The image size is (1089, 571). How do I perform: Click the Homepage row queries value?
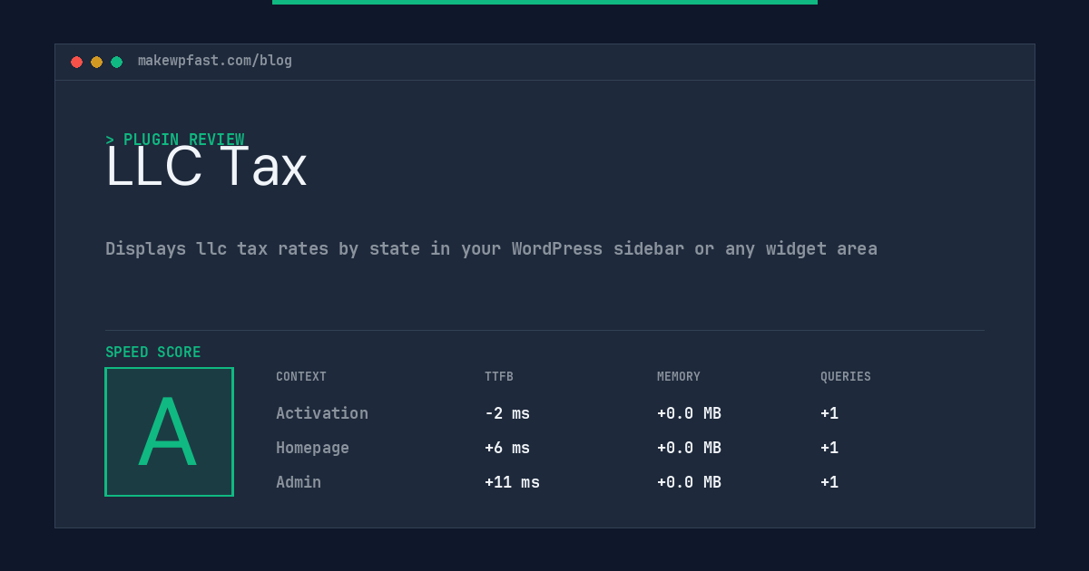click(829, 448)
